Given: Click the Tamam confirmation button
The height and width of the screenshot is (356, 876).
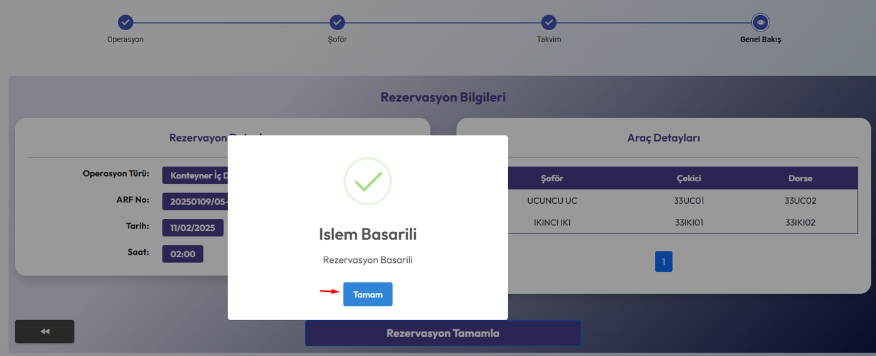Looking at the screenshot, I should coord(367,294).
